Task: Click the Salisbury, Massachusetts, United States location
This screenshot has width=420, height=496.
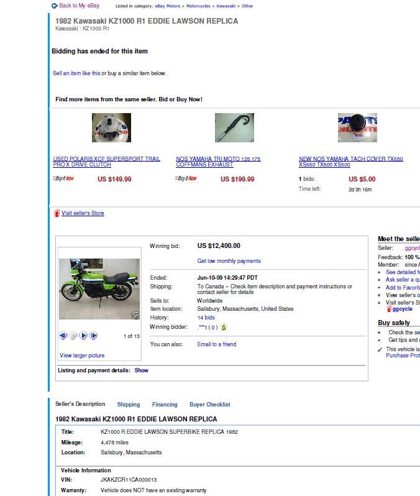Action: click(245, 309)
